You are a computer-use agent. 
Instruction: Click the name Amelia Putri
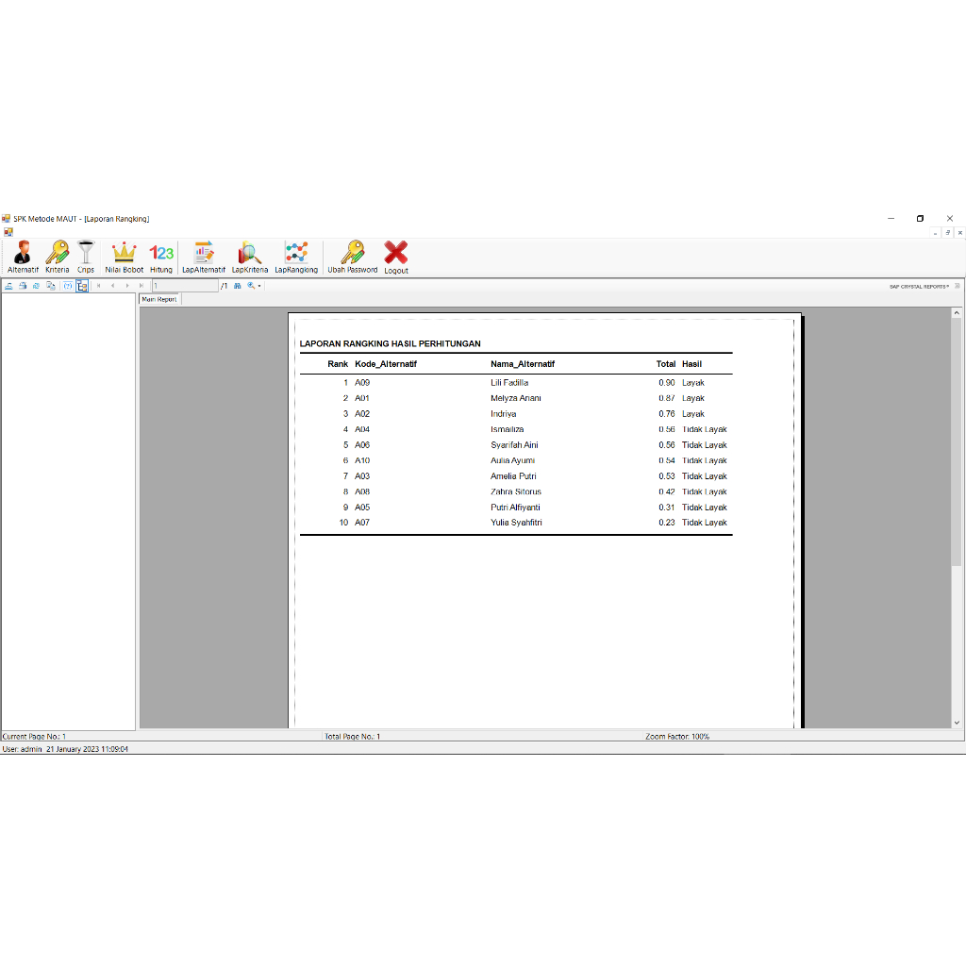click(x=513, y=476)
